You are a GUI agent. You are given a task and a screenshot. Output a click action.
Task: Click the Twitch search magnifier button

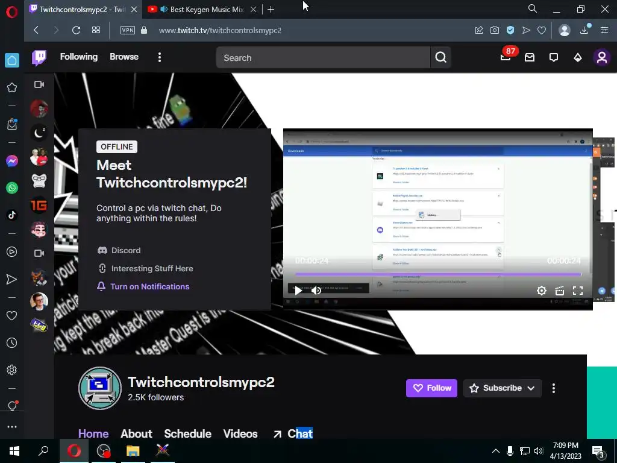click(440, 58)
